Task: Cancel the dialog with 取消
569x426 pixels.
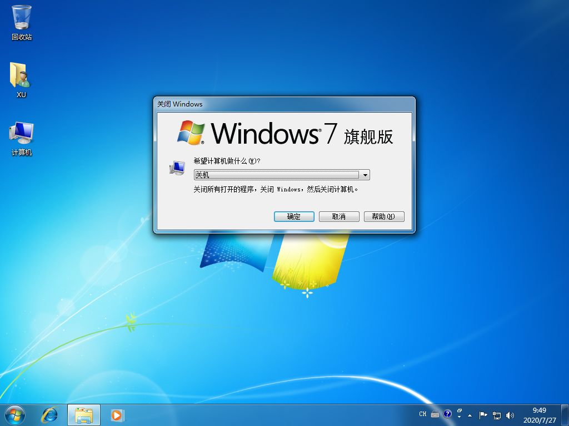Action: (x=339, y=217)
